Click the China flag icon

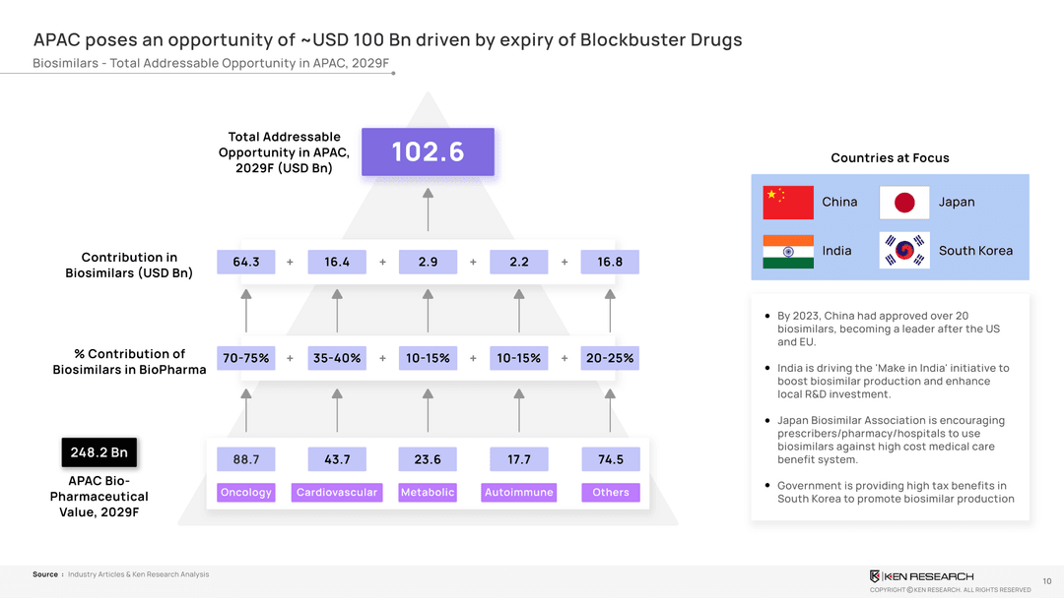[787, 202]
